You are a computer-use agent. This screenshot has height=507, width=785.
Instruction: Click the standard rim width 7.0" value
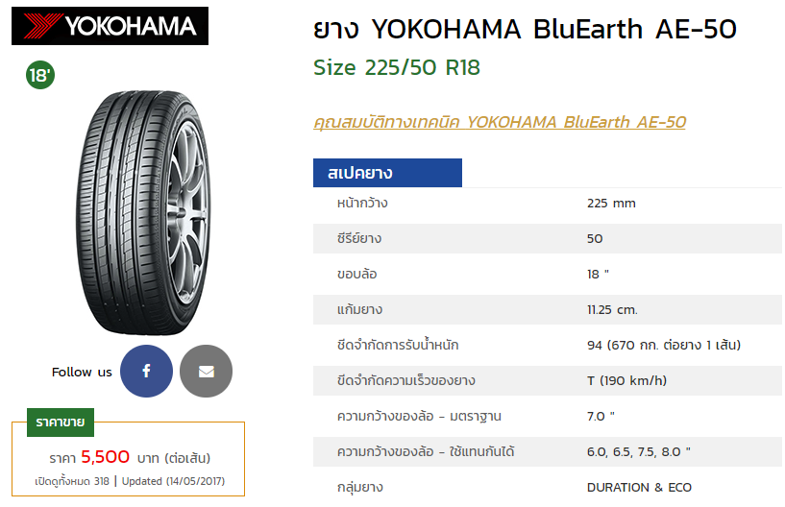[601, 416]
